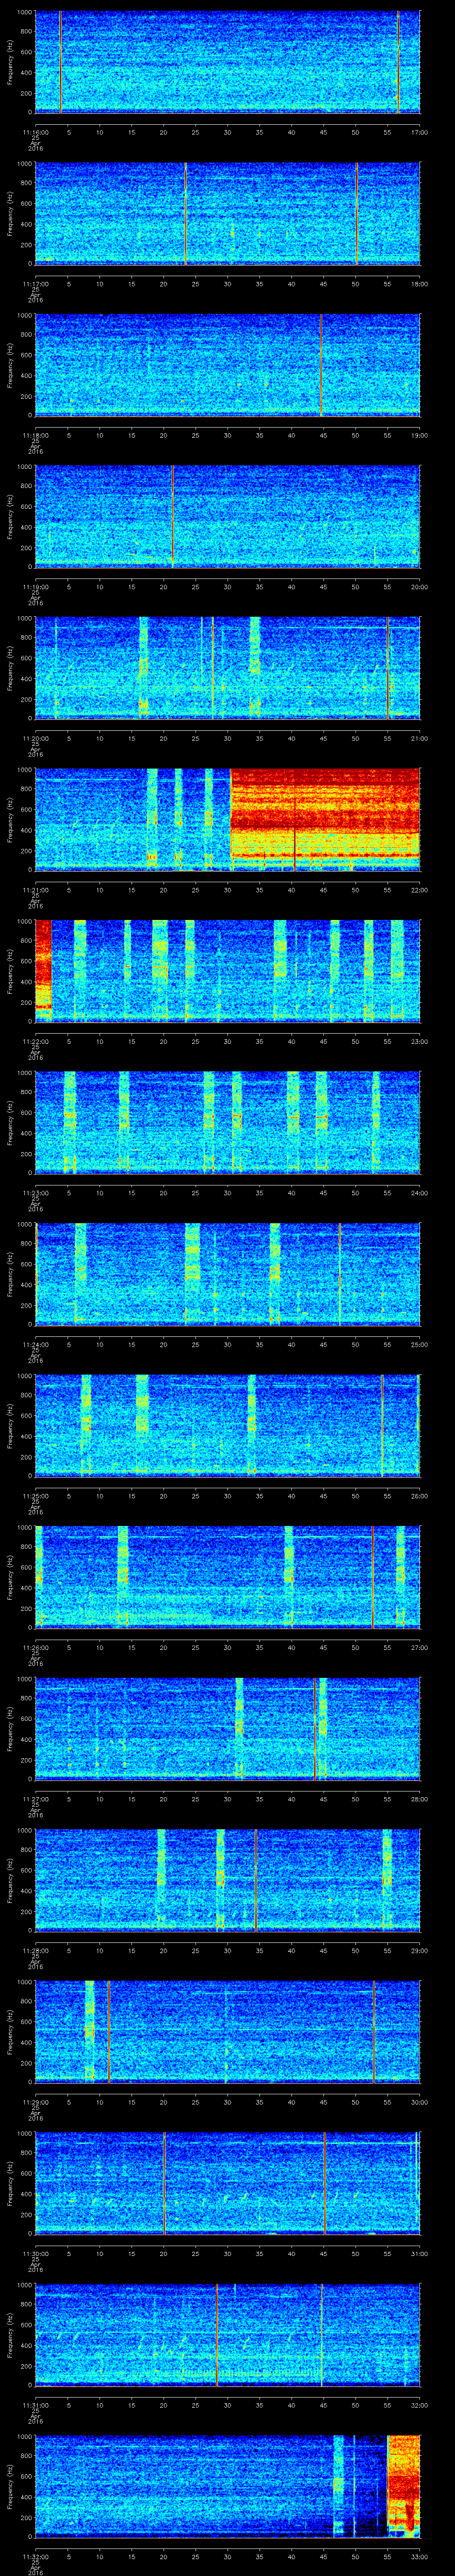Click the Frequency (Hz) axis label of the 11:16:00 spectrogram
The height and width of the screenshot is (2576, 455).
[11, 62]
